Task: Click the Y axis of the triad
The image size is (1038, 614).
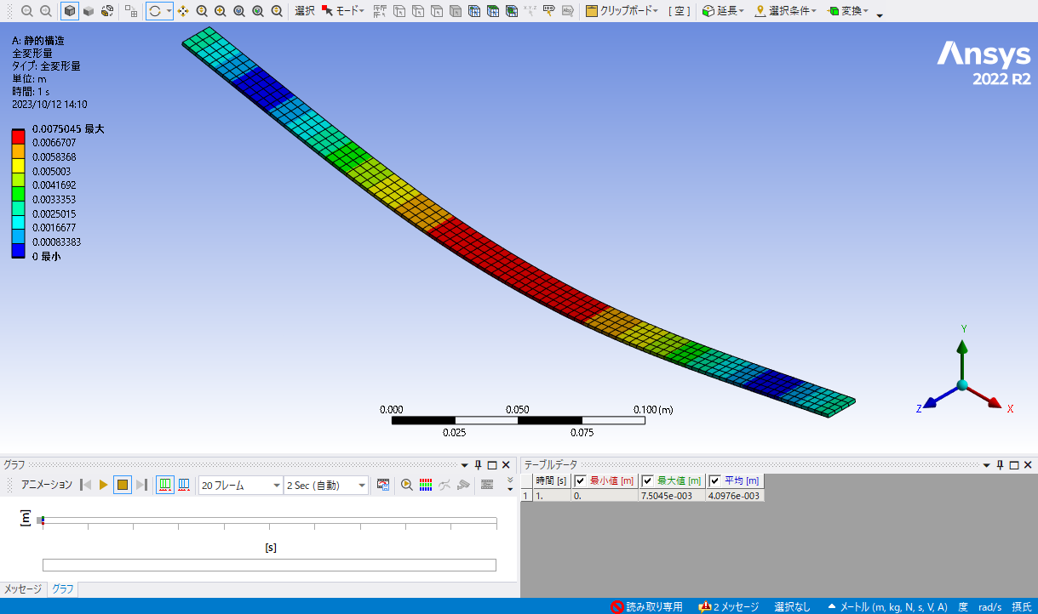Action: [962, 357]
